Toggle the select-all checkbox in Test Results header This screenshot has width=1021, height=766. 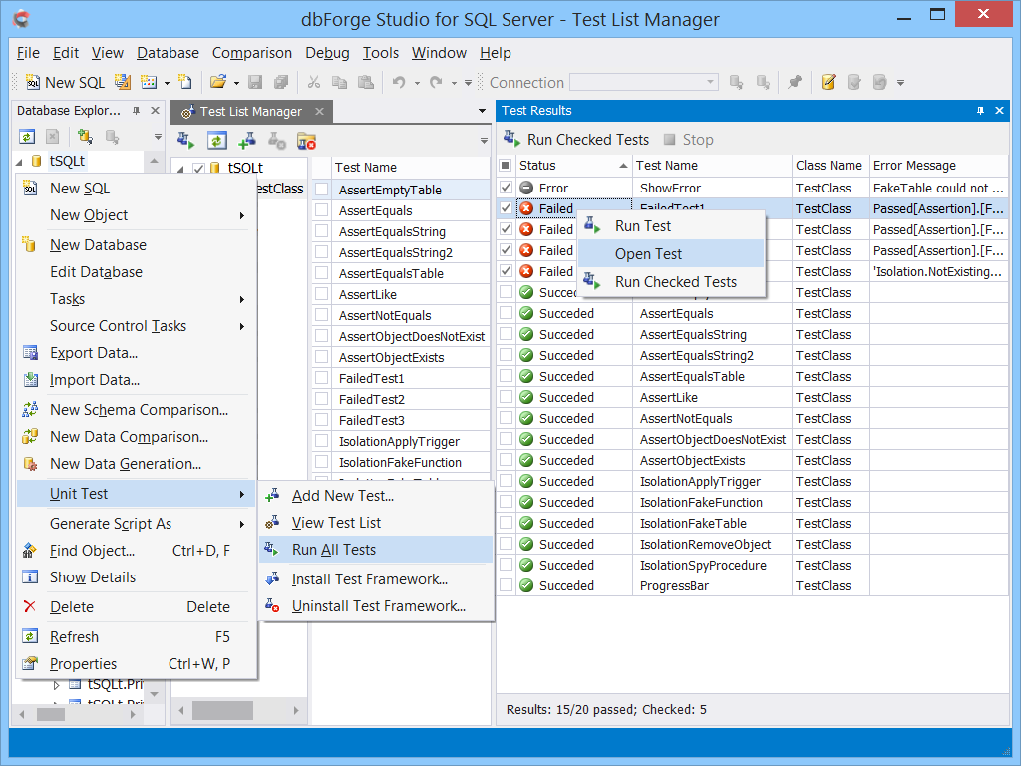click(506, 166)
